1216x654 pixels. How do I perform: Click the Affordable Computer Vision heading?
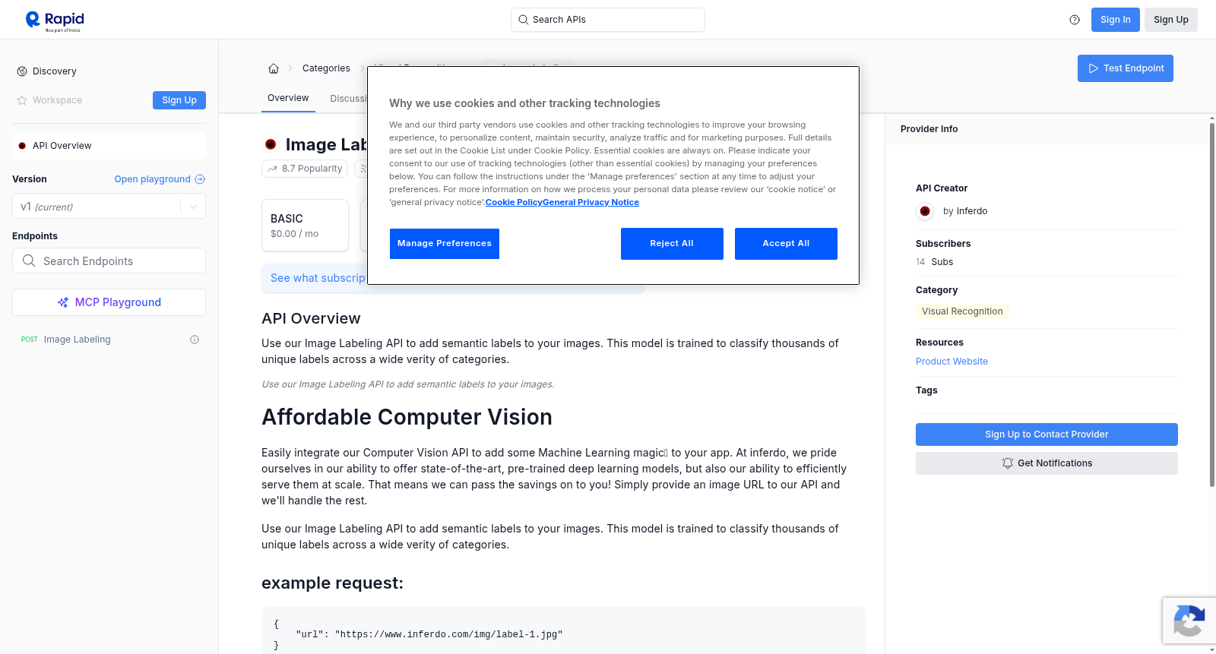[407, 417]
